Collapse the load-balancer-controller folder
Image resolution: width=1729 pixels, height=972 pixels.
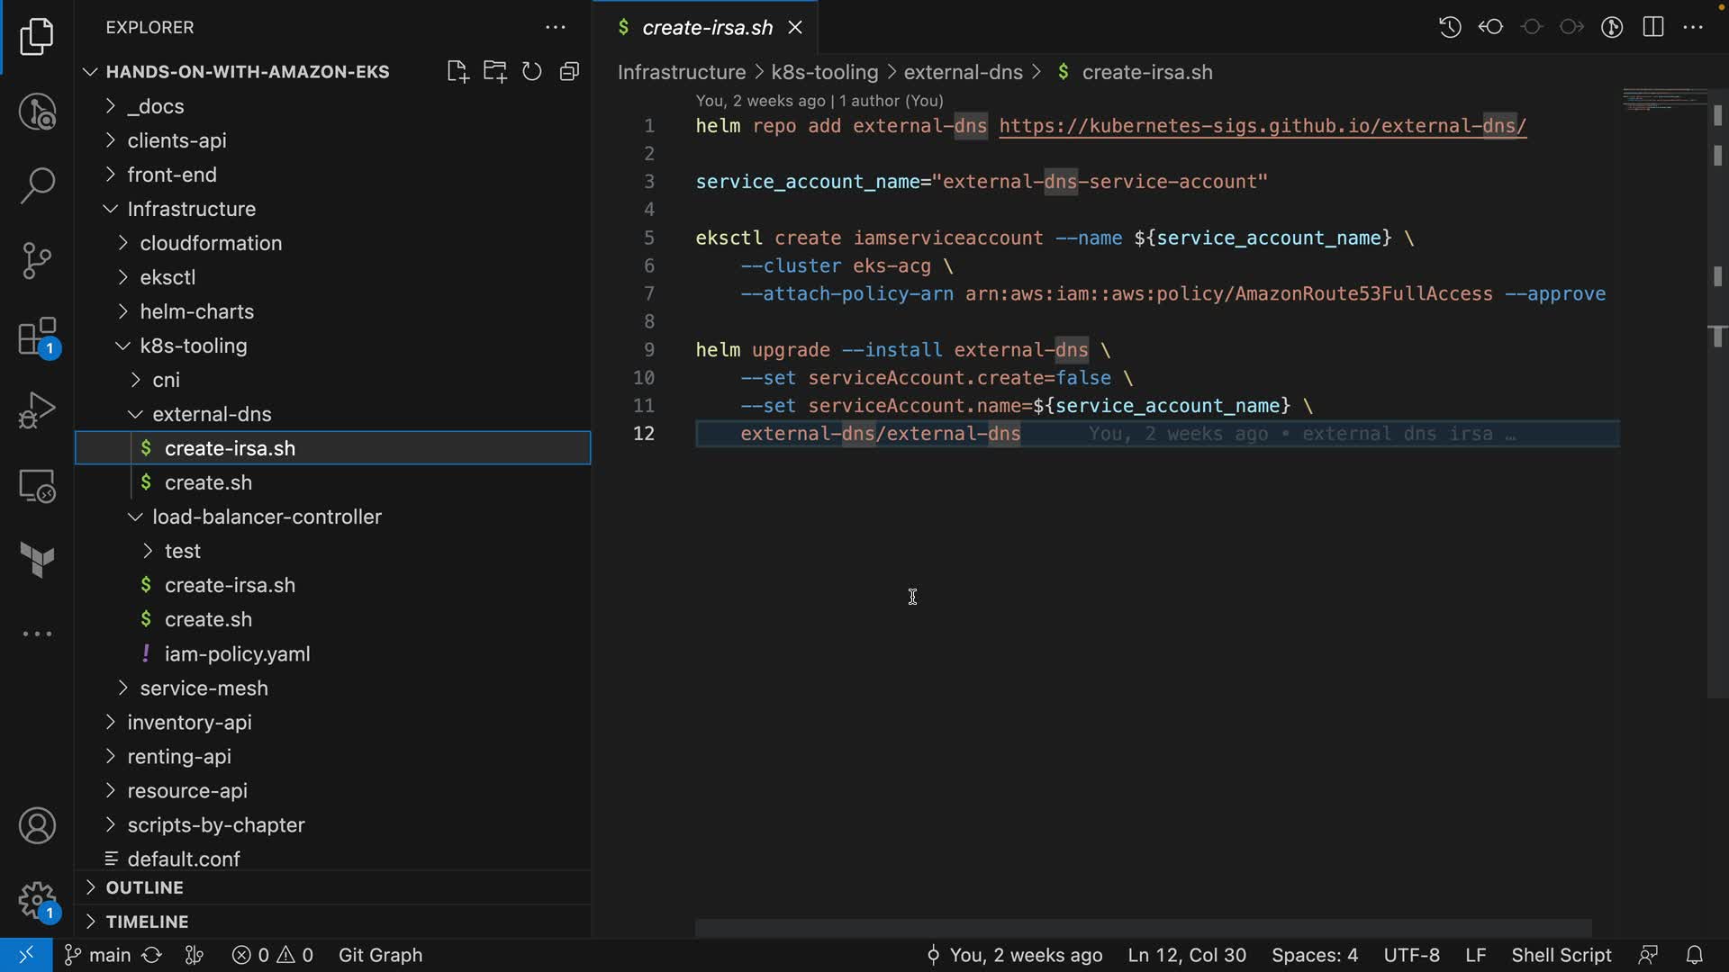click(267, 517)
